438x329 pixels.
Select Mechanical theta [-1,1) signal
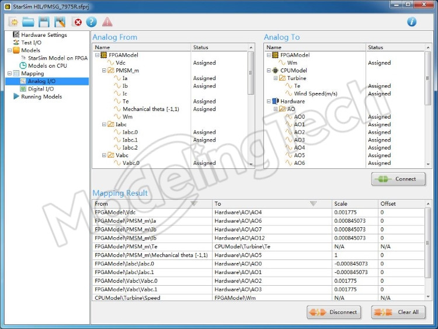click(151, 109)
